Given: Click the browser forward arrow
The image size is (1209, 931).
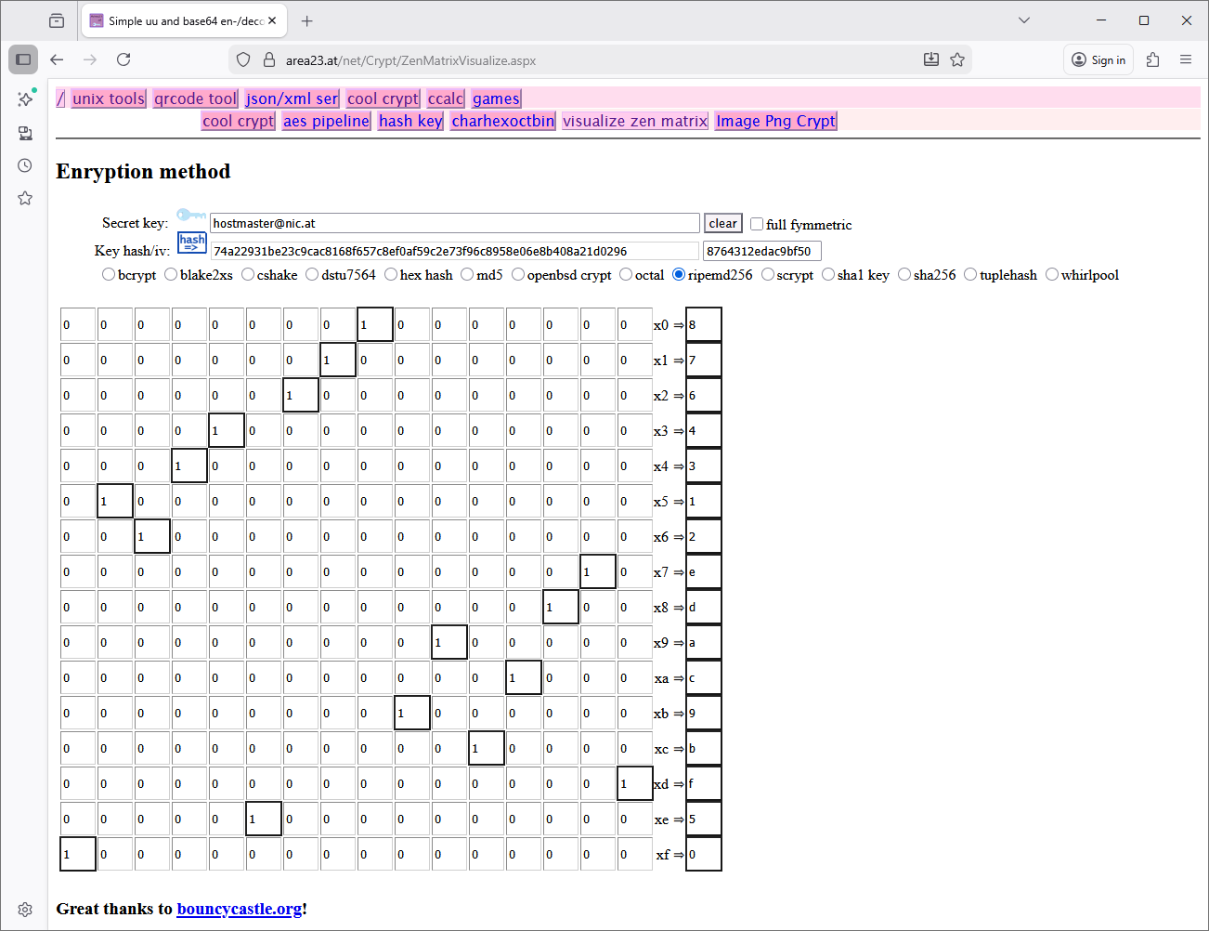Looking at the screenshot, I should [x=90, y=59].
